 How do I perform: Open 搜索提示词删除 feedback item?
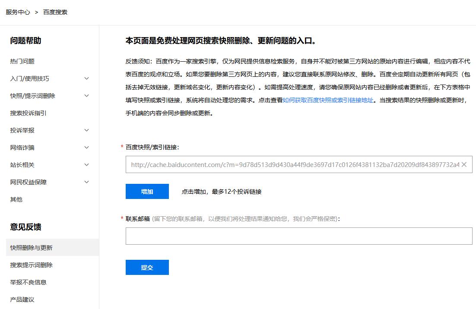point(32,265)
